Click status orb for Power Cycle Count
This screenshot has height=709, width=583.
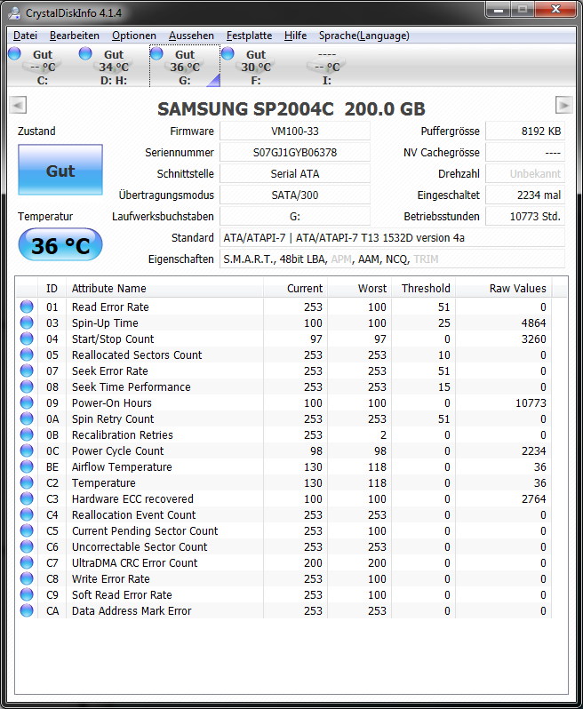[x=27, y=450]
